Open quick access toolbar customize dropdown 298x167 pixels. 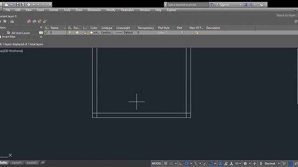50,5
